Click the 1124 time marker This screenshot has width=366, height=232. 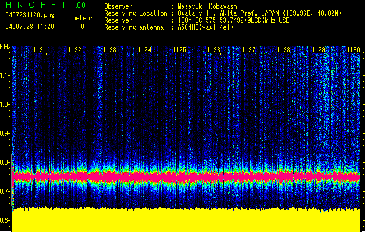click(144, 50)
